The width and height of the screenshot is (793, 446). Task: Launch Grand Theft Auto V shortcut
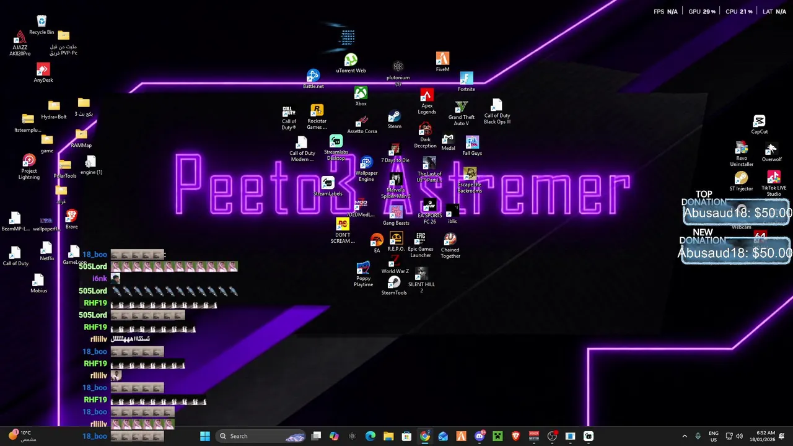pos(462,113)
